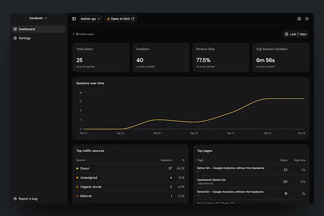Click the Source column header
This screenshot has height=216, width=324.
[x=81, y=160]
